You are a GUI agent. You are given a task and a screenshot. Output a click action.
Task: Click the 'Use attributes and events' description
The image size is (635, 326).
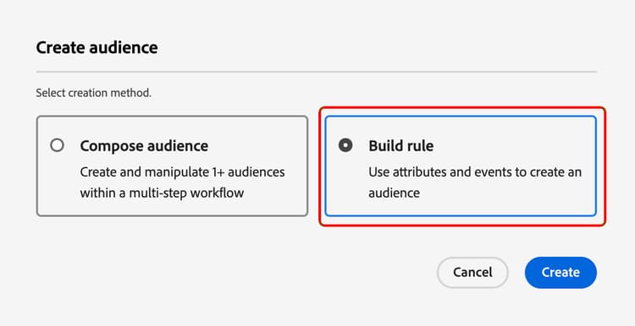tap(475, 182)
